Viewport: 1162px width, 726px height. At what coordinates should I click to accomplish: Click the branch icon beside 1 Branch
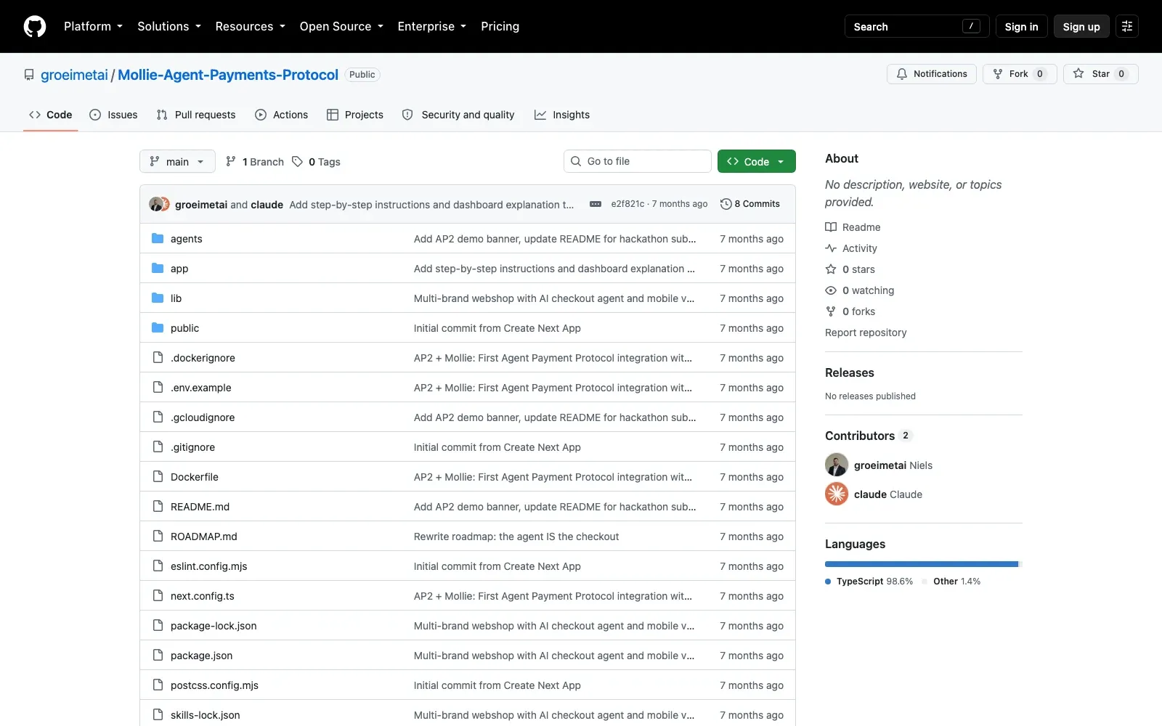(231, 161)
